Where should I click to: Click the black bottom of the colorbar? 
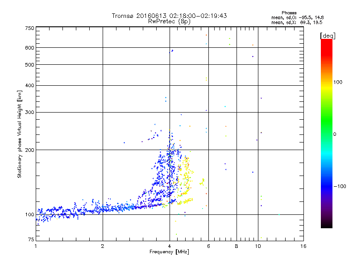pyautogui.click(x=327, y=225)
